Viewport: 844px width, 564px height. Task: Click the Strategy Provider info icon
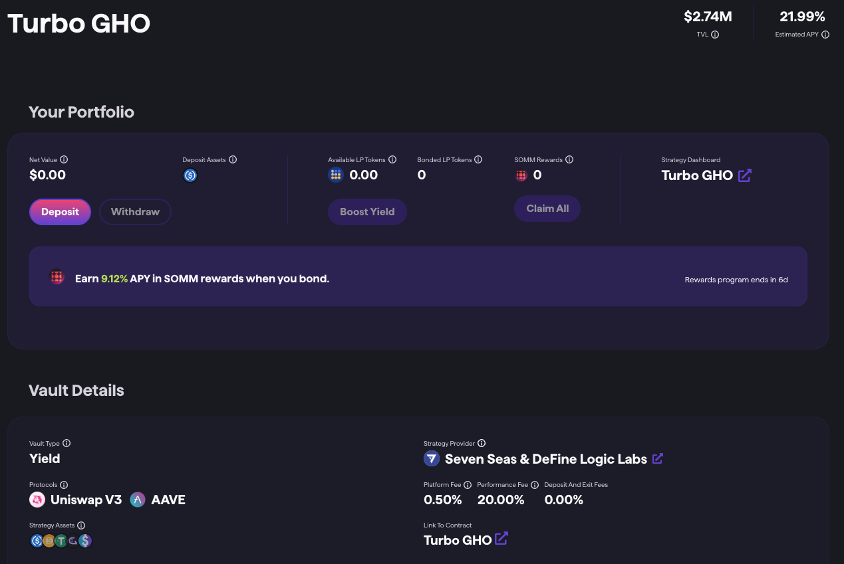click(482, 443)
